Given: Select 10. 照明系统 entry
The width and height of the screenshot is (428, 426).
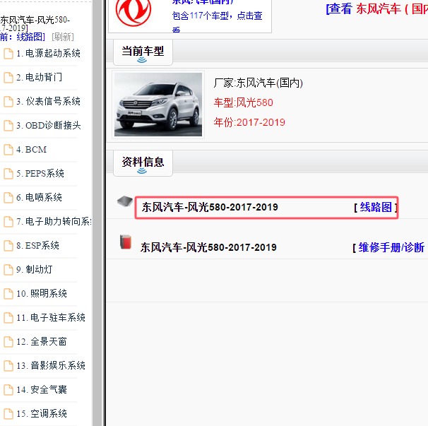Looking at the screenshot, I should click(42, 294).
